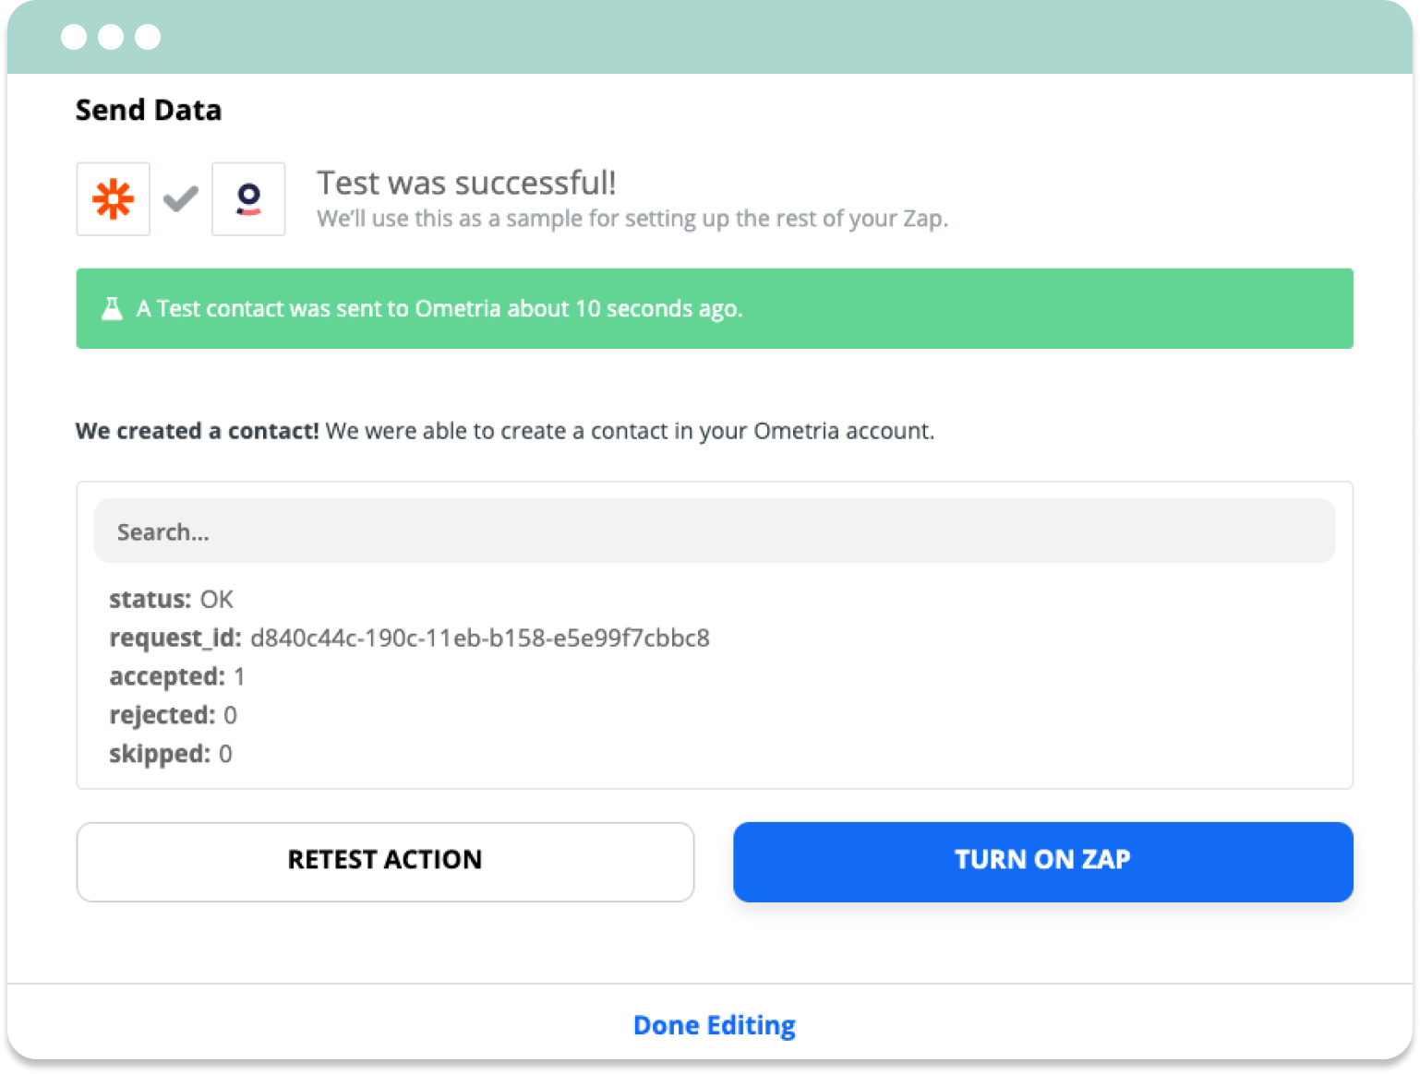Click RETEST ACTION button
Viewport: 1420px width, 1074px height.
coord(385,861)
